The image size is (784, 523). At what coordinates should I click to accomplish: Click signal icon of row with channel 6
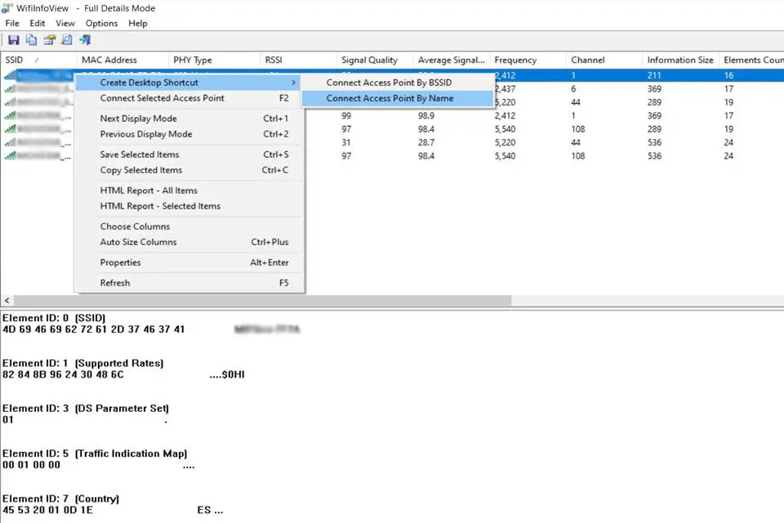pyautogui.click(x=10, y=88)
